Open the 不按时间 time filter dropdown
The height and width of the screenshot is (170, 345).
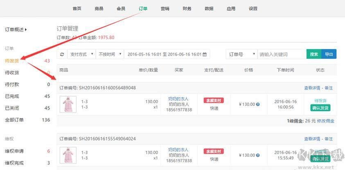(110, 54)
